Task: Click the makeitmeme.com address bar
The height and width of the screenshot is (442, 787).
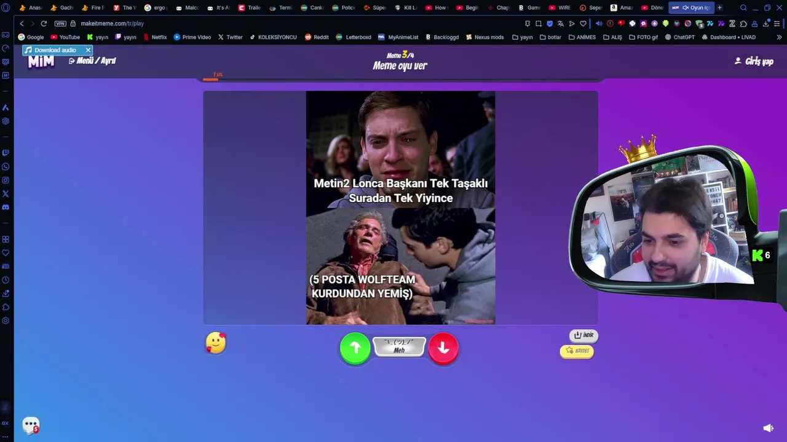Action: pyautogui.click(x=112, y=23)
